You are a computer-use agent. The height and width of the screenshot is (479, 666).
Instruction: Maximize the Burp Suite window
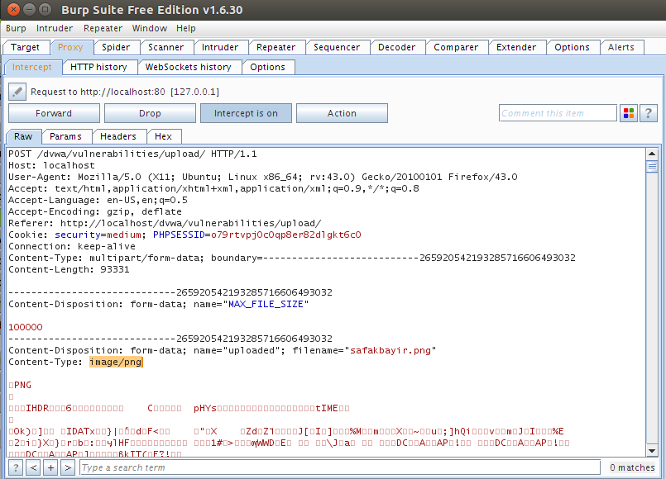(44, 9)
